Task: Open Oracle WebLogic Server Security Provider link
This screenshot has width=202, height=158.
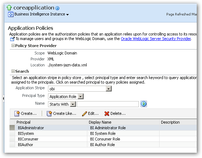Action: point(156,39)
